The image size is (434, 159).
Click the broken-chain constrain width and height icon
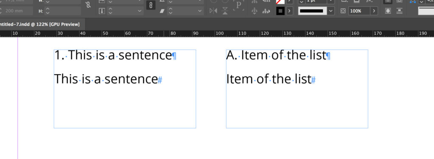coord(88,5)
